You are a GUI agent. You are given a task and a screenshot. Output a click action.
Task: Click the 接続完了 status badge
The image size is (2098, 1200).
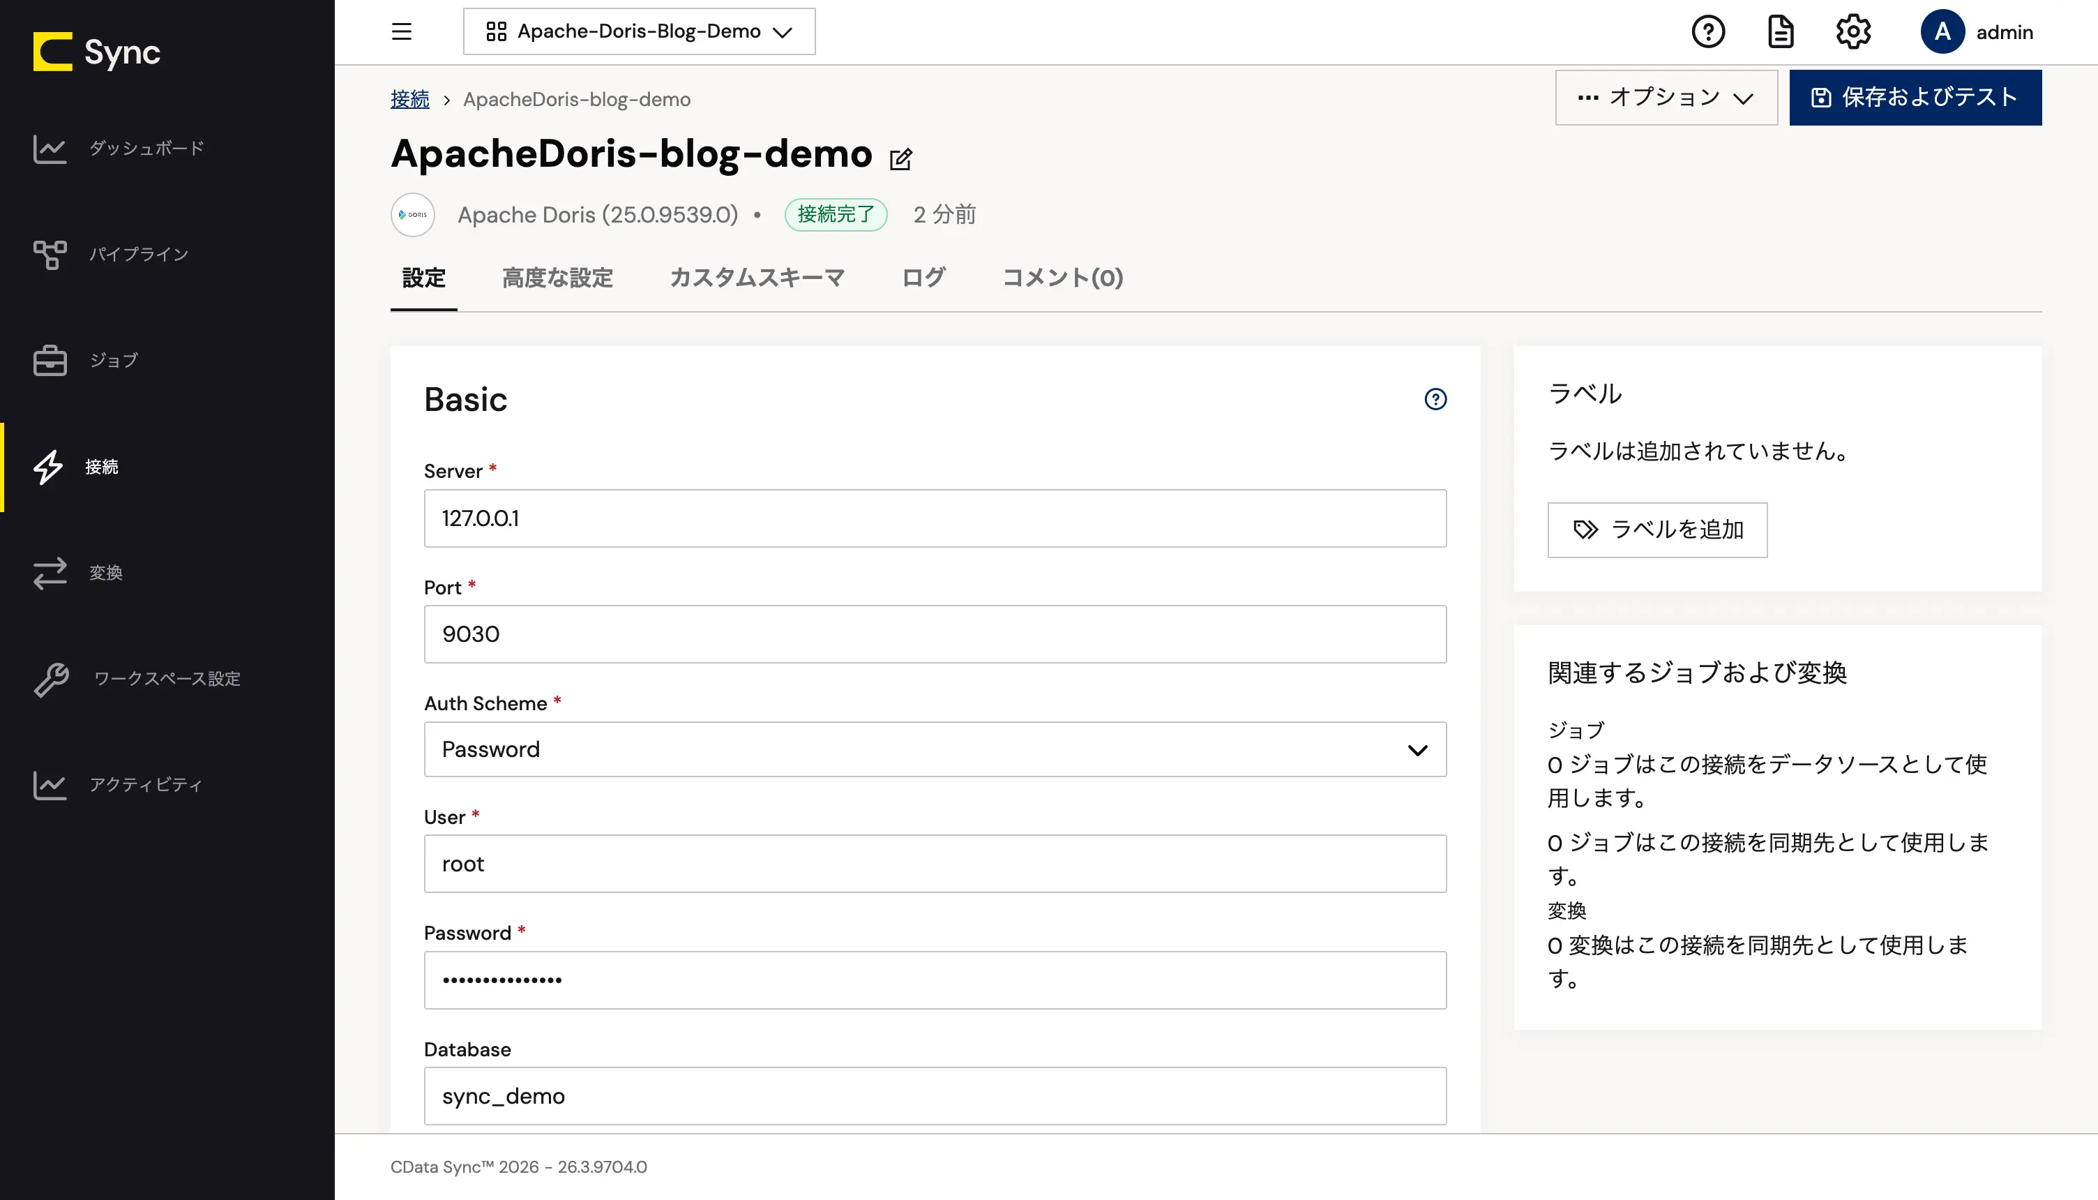point(836,214)
